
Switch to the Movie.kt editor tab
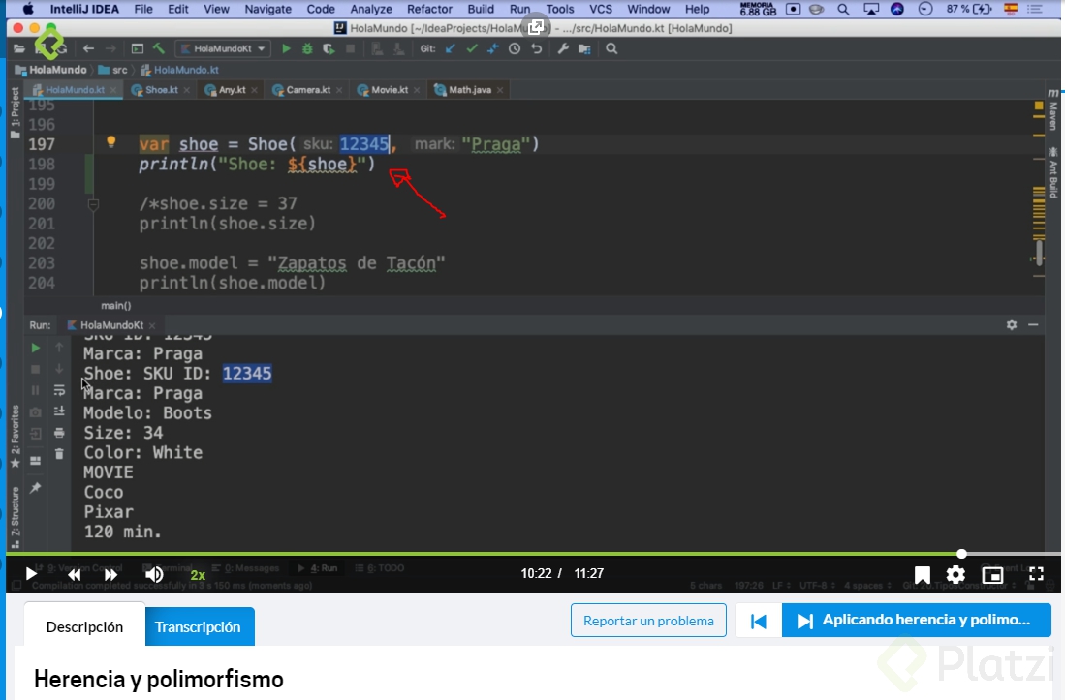[390, 89]
